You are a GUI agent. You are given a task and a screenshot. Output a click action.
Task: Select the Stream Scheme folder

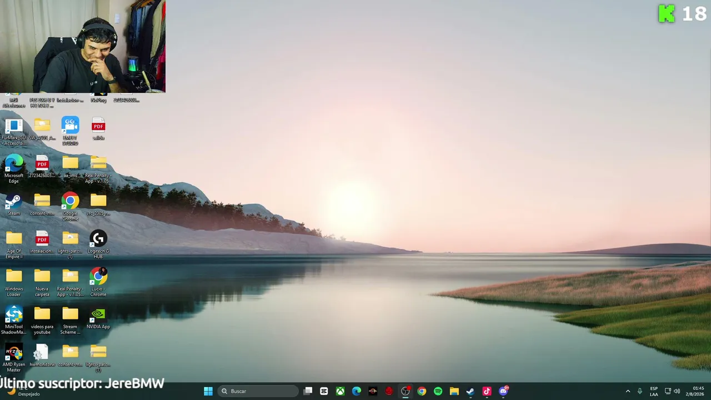[70, 320]
